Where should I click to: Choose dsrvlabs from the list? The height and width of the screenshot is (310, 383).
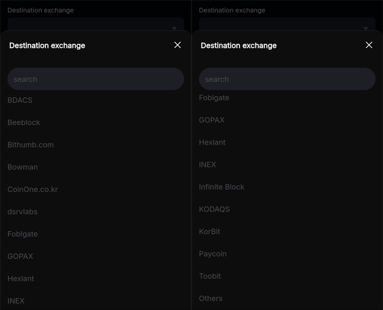pyautogui.click(x=22, y=212)
